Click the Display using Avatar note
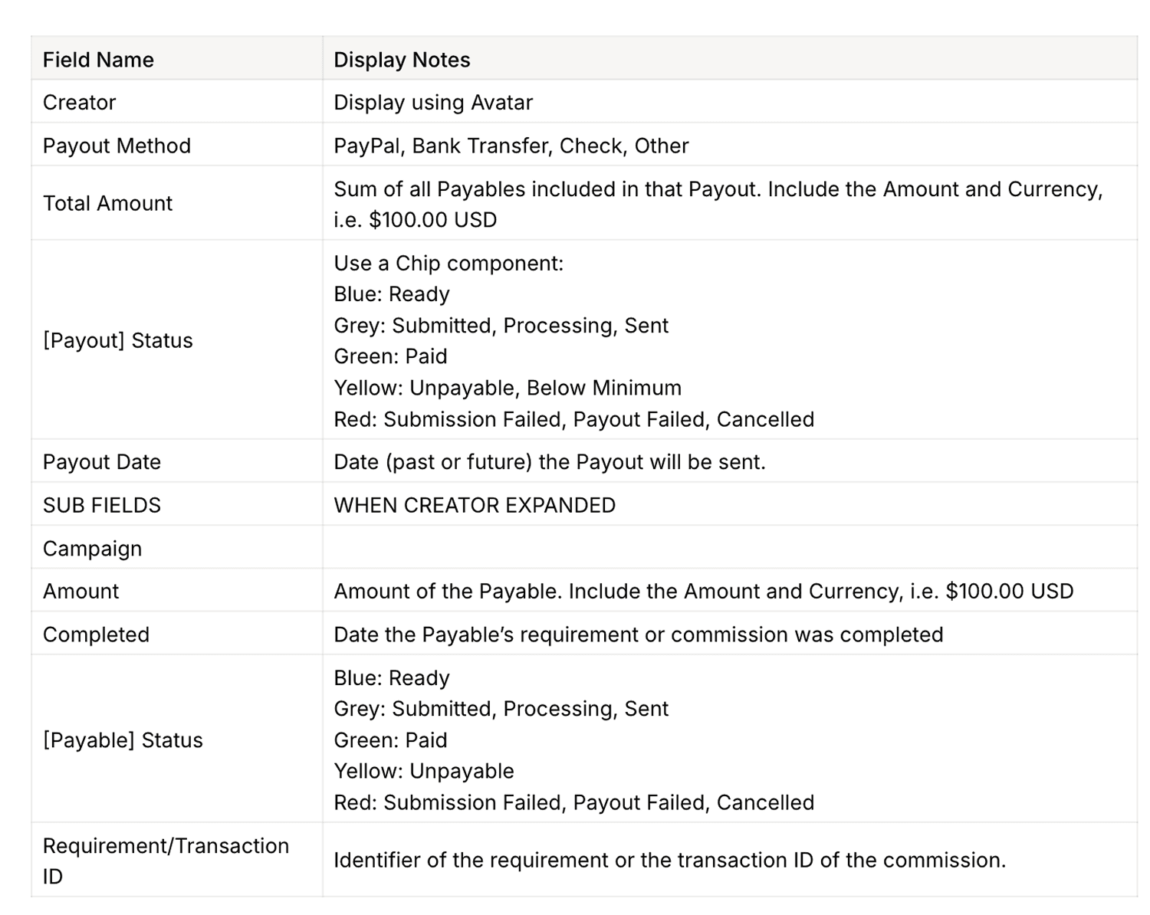The image size is (1150, 915). pyautogui.click(x=433, y=103)
